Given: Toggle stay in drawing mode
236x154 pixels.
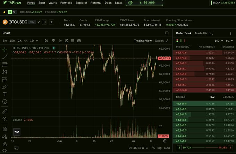Looking at the screenshot, I should [5, 136].
